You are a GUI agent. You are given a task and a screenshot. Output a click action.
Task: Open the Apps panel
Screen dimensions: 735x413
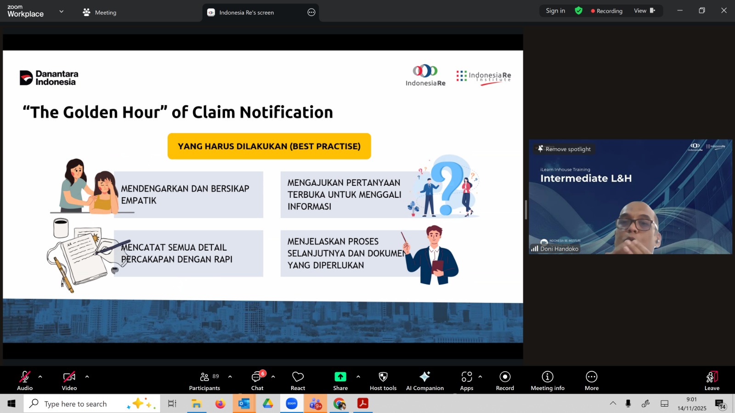(466, 381)
